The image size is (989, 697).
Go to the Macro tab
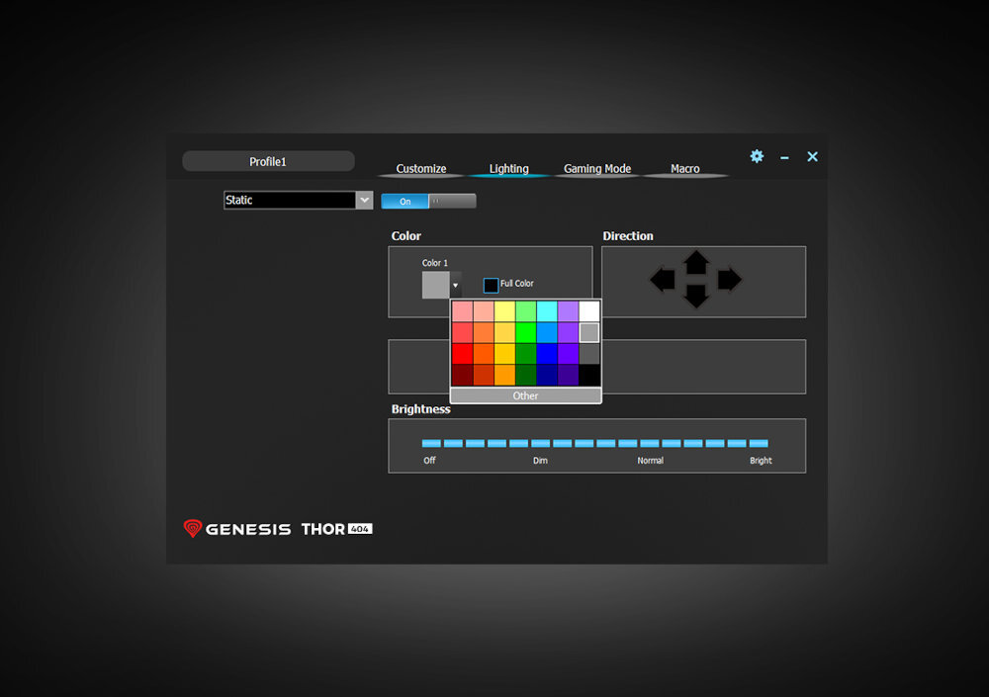685,169
